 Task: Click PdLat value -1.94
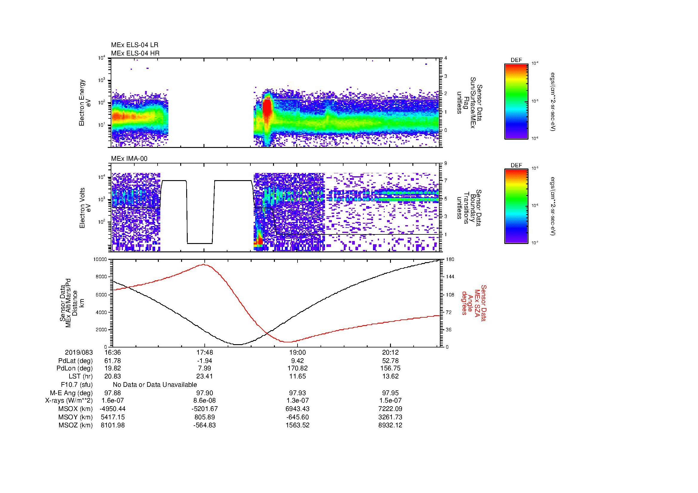[205, 361]
